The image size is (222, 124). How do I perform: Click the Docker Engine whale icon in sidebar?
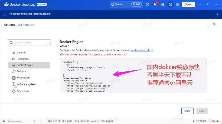coord(14,65)
